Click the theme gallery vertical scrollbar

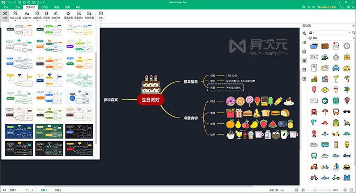[x=96, y=98]
